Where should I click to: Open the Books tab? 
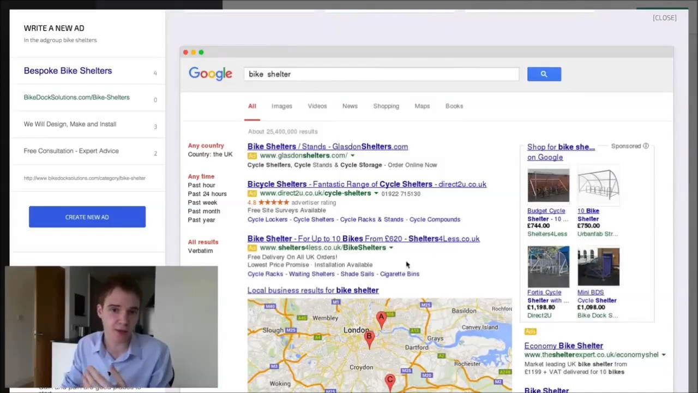tap(454, 106)
